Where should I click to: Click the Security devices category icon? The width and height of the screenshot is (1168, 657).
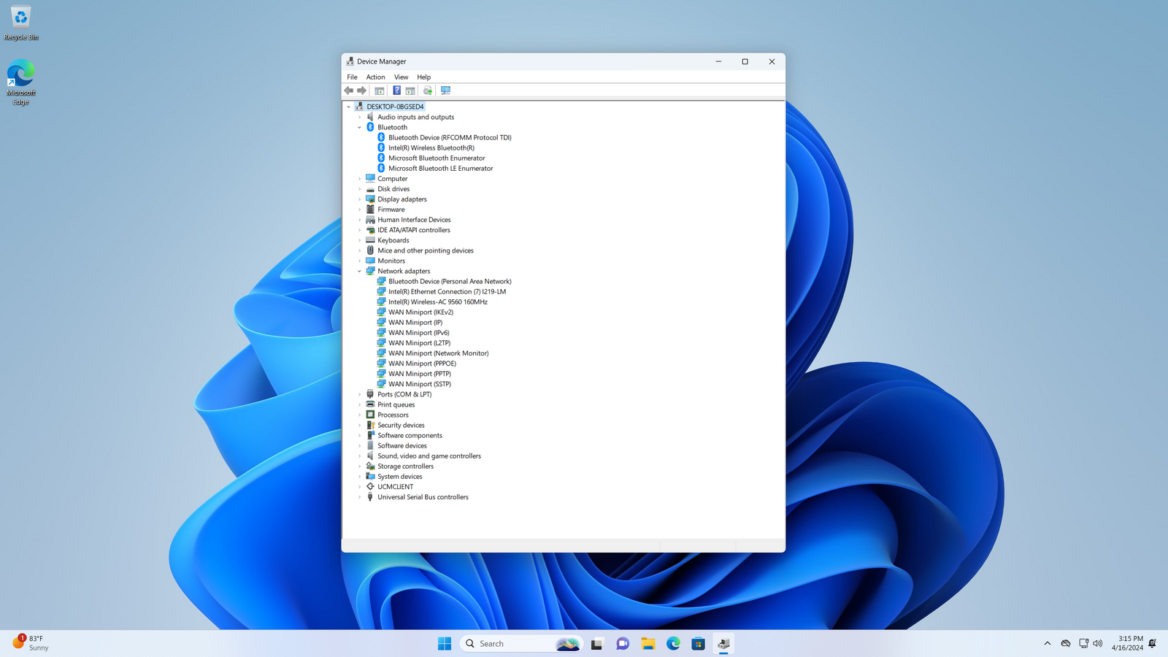click(x=370, y=425)
